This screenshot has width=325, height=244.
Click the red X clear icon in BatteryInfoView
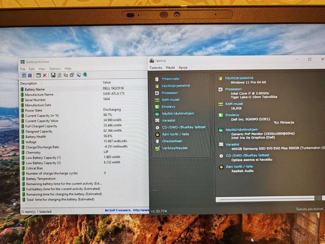45,75
